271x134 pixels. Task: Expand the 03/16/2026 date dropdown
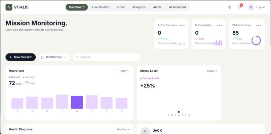54,57
